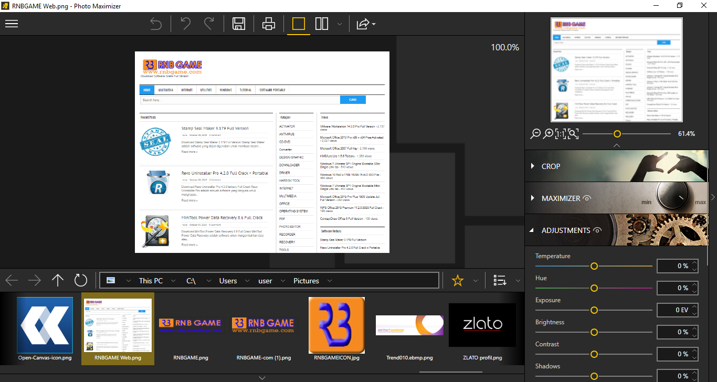
Task: Open the favorites dropdown arrow
Action: pyautogui.click(x=476, y=281)
